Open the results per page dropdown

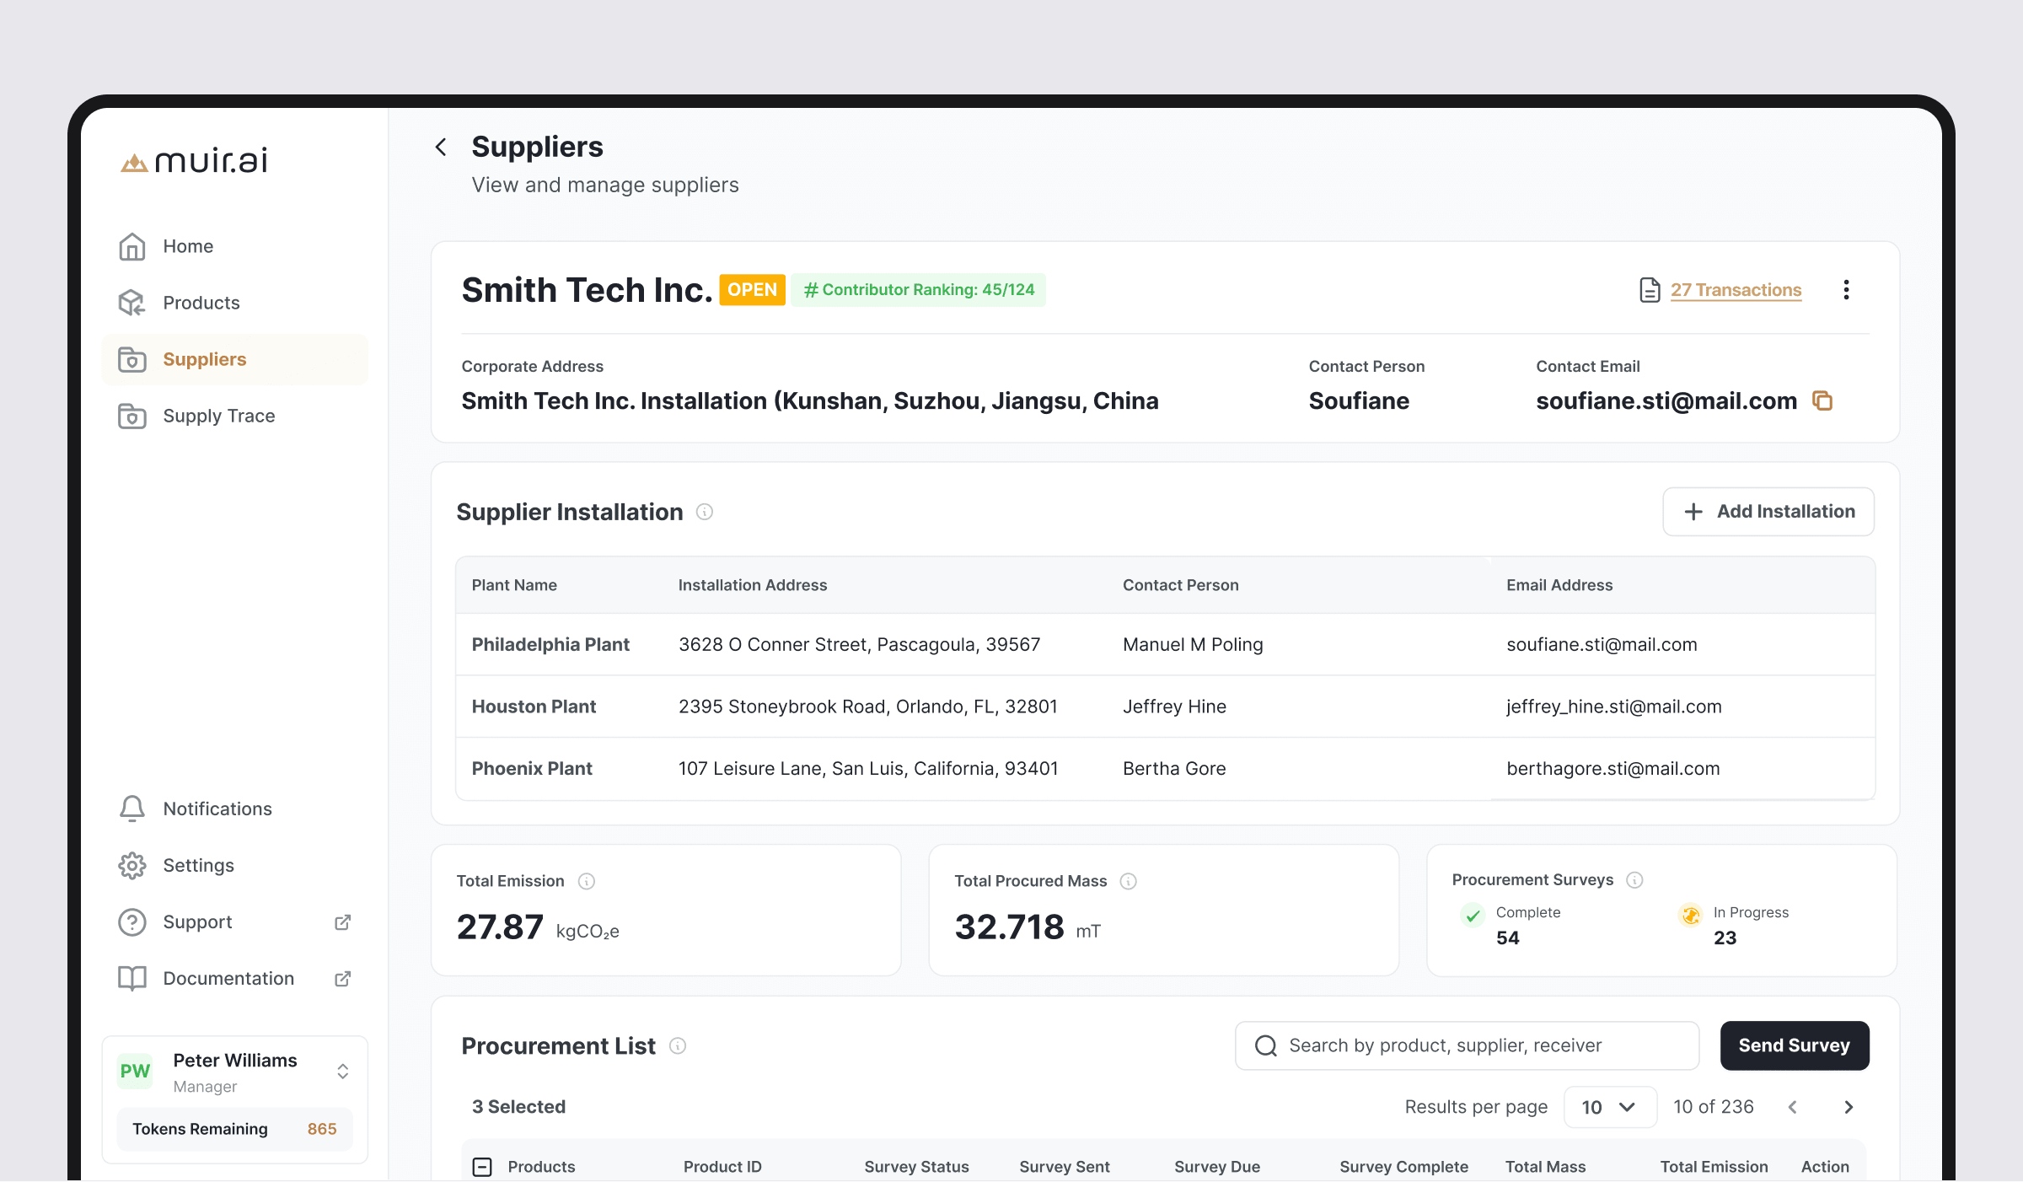[1610, 1107]
